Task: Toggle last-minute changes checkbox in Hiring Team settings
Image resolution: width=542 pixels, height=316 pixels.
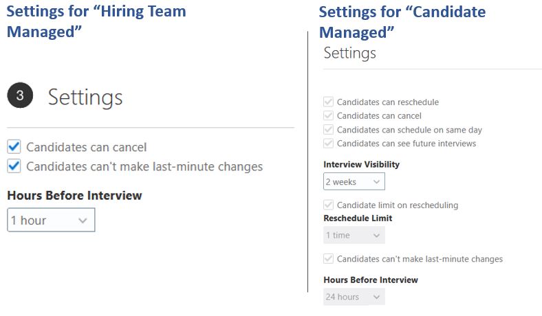Action: [14, 166]
